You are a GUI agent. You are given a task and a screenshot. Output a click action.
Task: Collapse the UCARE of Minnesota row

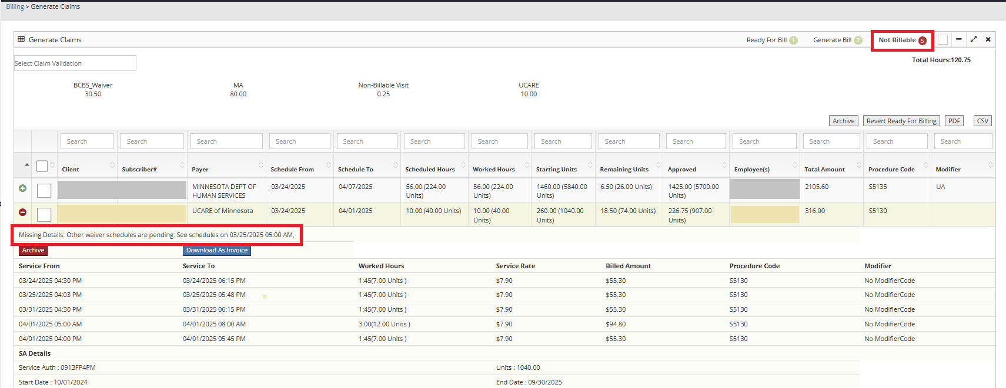point(22,212)
